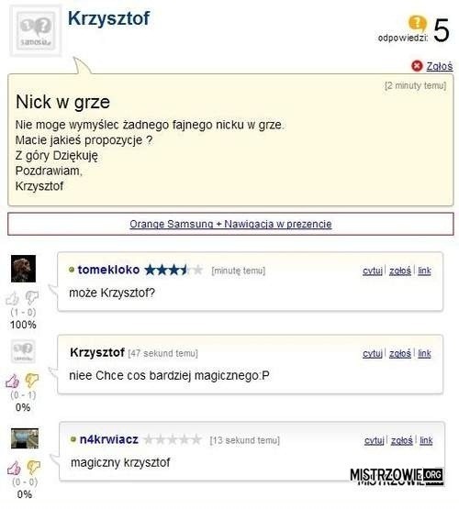Like n4krwiacz's answer with thumbs up
Viewport: 459px width, 509px height.
(x=15, y=468)
